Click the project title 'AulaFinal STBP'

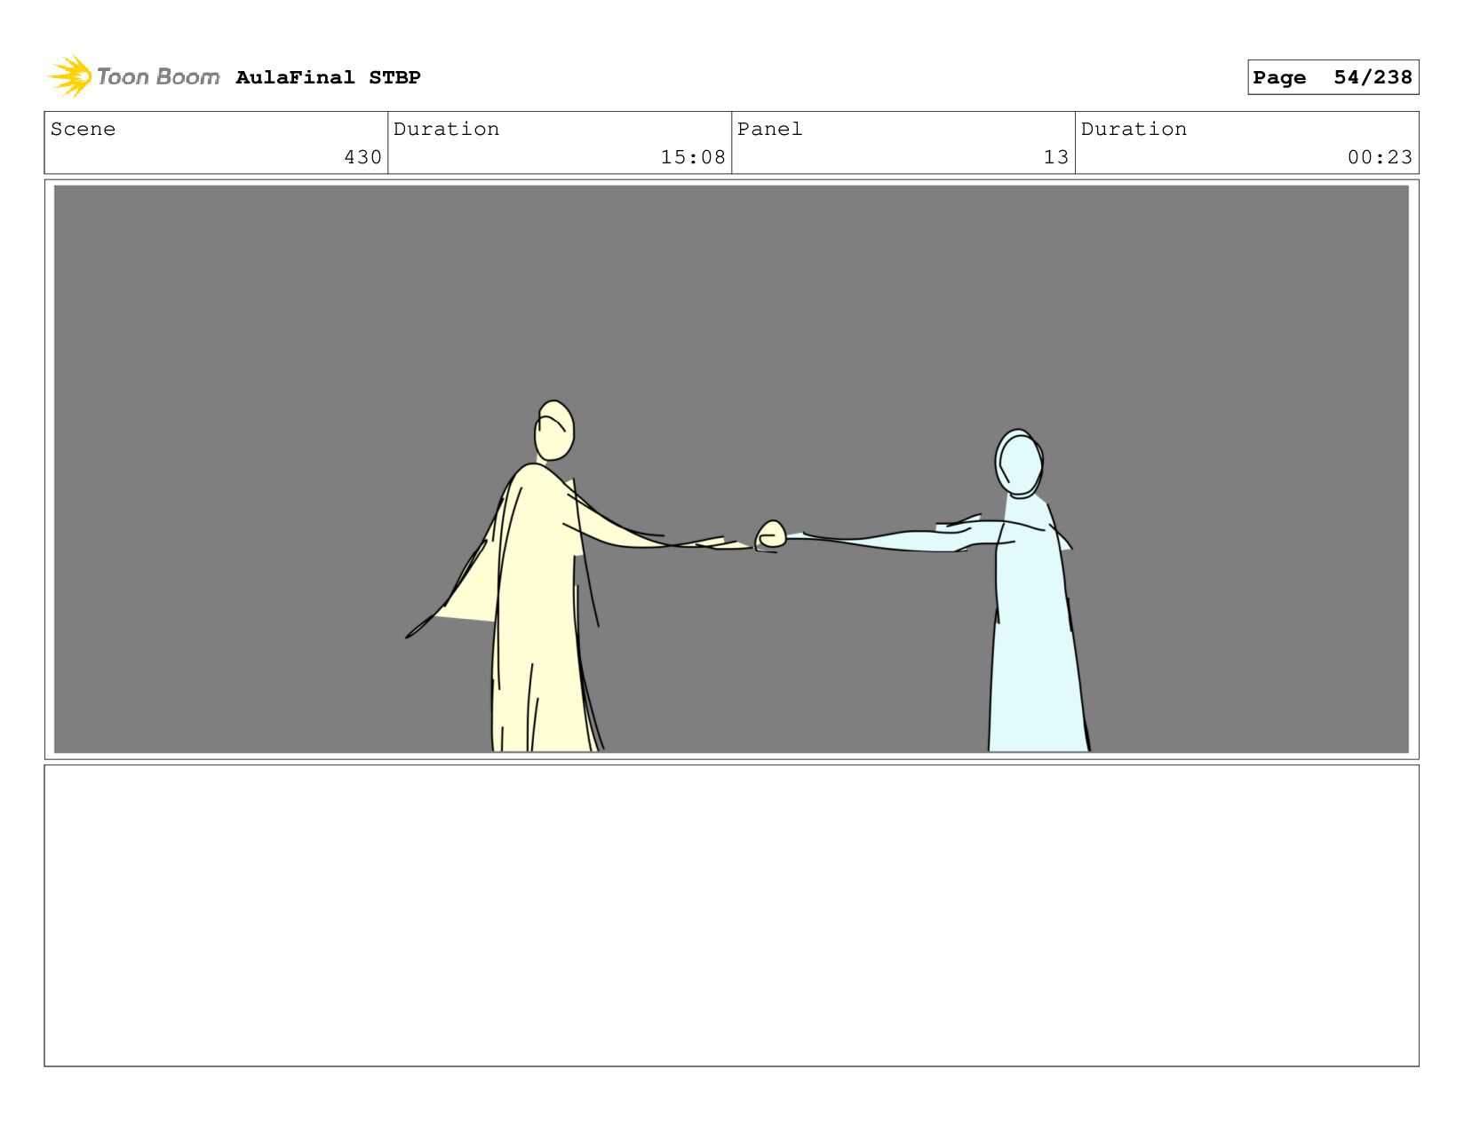(x=328, y=77)
